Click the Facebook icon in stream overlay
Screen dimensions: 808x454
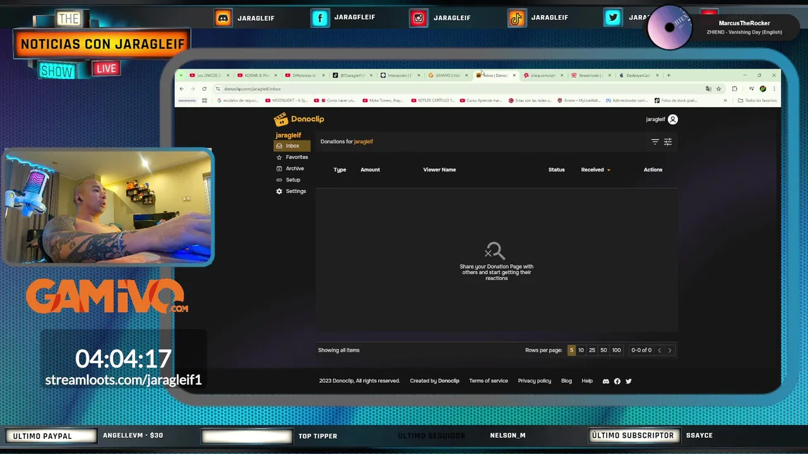320,18
